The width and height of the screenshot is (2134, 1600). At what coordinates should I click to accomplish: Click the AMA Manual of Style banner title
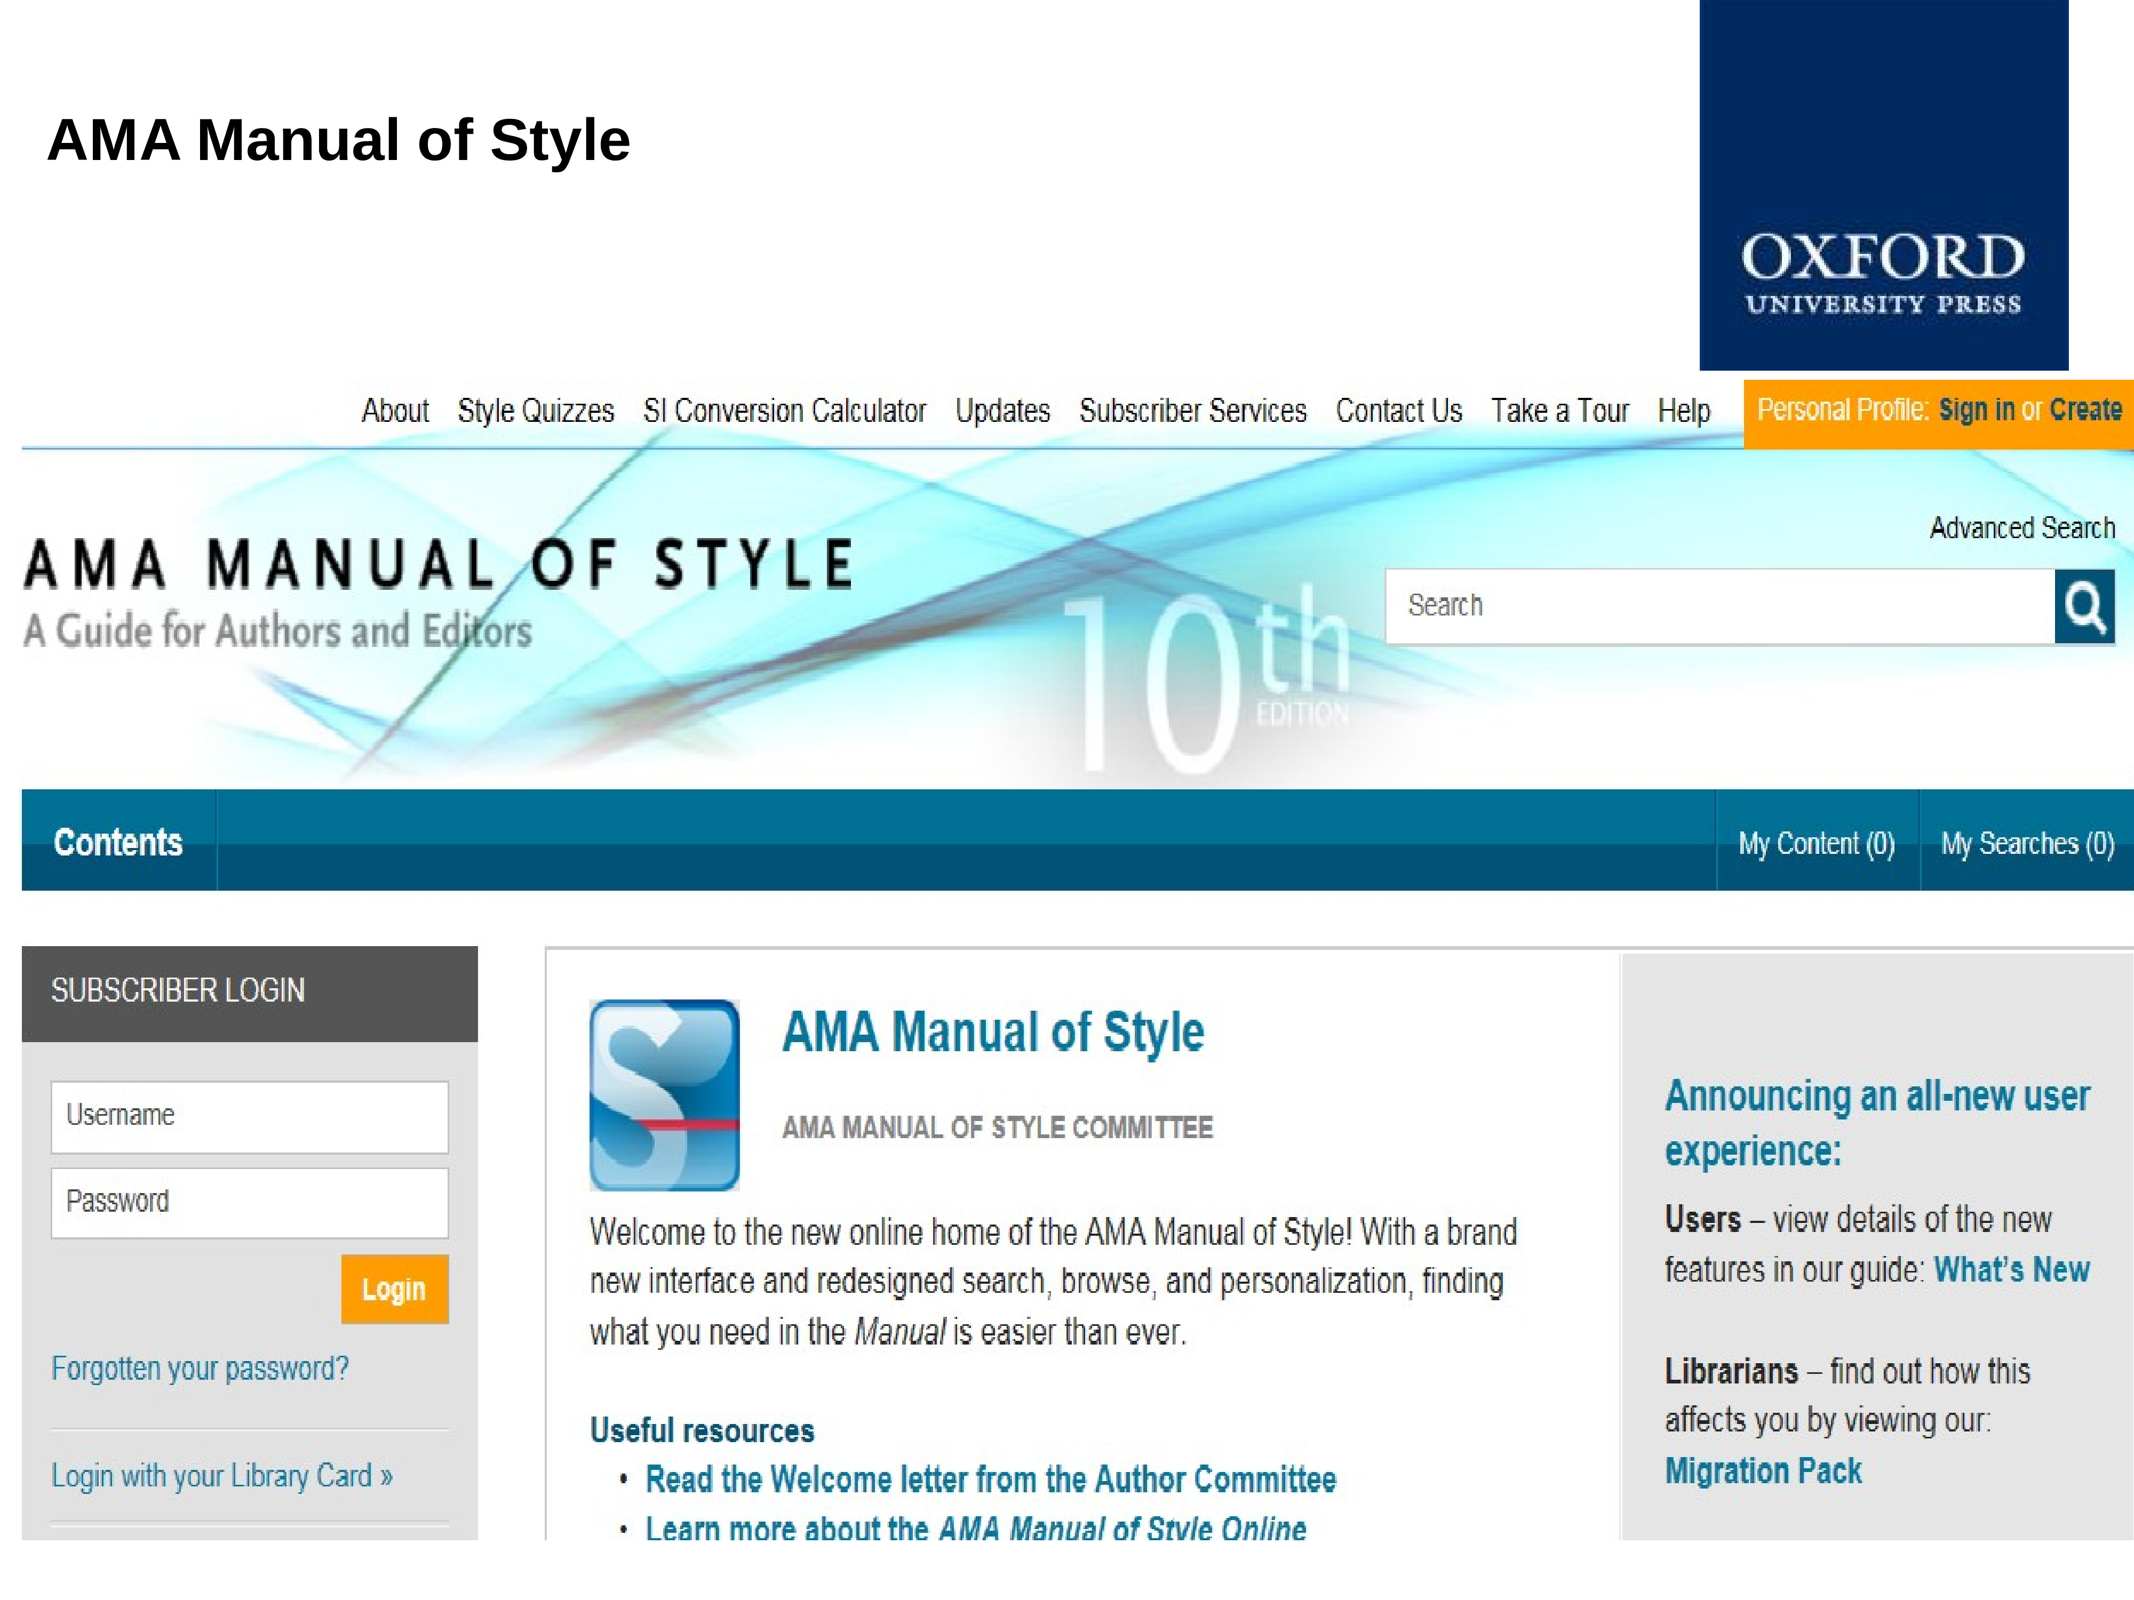(x=437, y=564)
